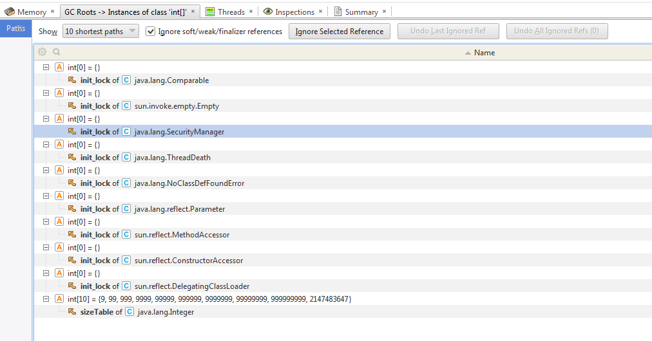The image size is (652, 341).
Task: Toggle Ignore soft/weak/finalizer references checkbox
Action: 151,32
